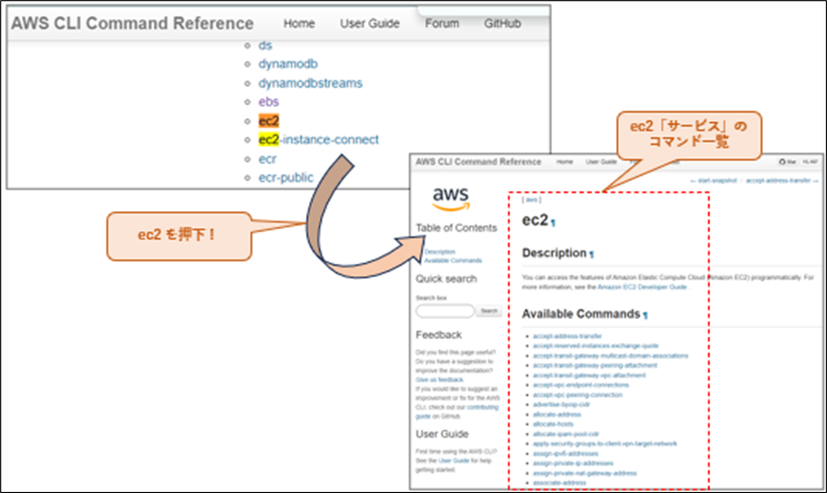Open Home in the ec2 page navbar
Viewport: 827px width, 493px height.
tap(564, 162)
